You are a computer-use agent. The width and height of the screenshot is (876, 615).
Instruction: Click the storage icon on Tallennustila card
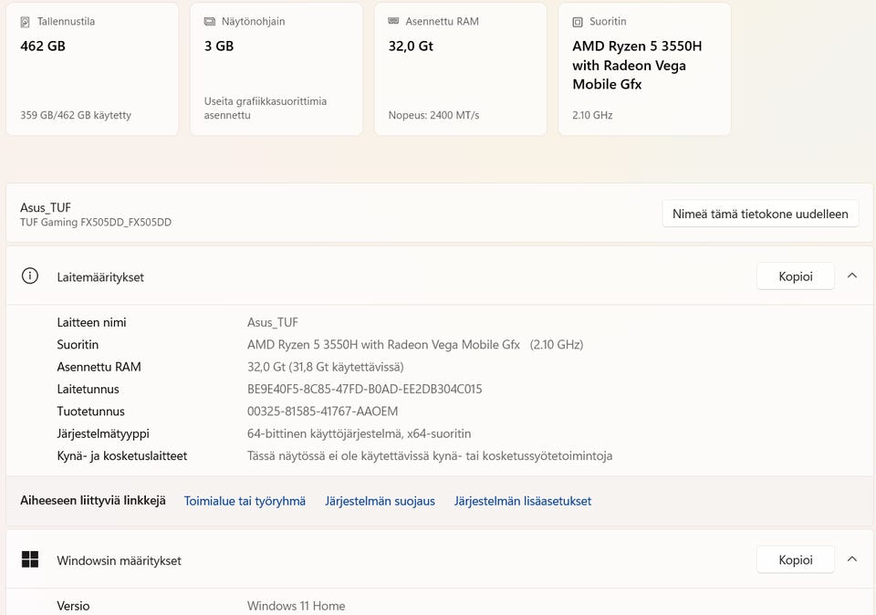pos(26,21)
